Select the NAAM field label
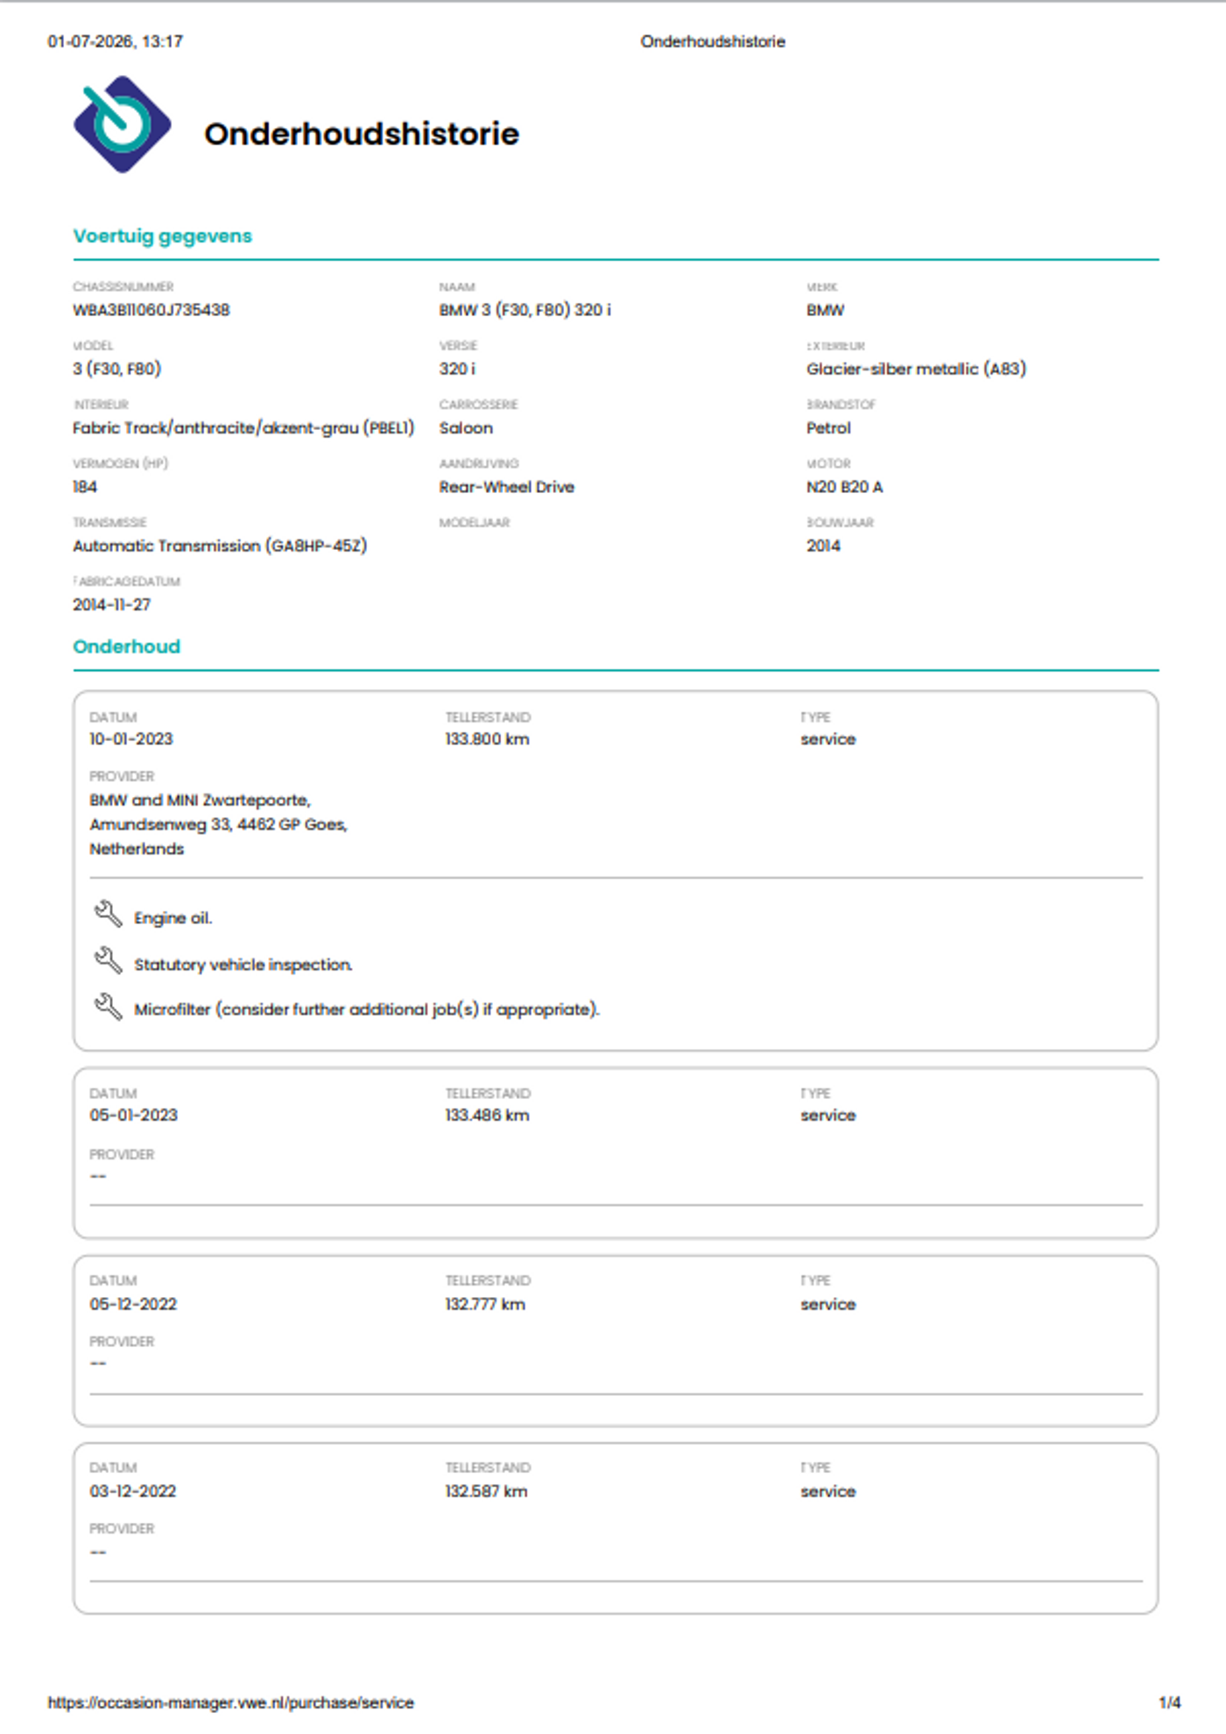The image size is (1226, 1734). tap(456, 286)
